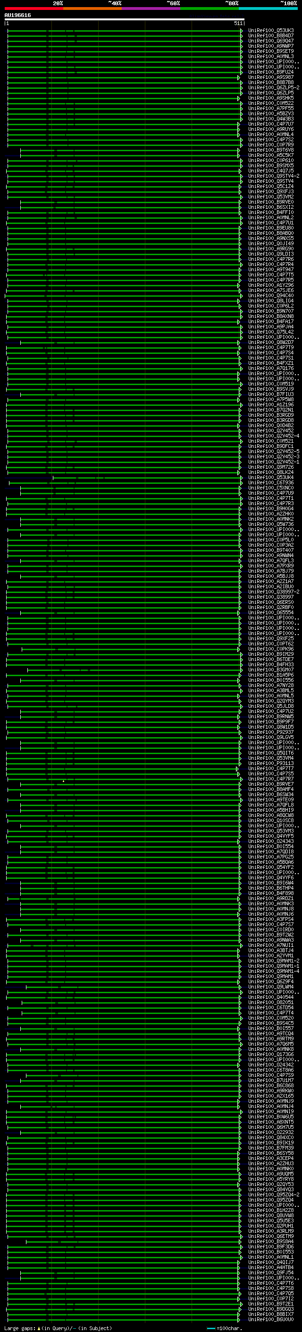Select UniRef100_B9T407 label
Screen dimensions: 302x1332
point(271,550)
